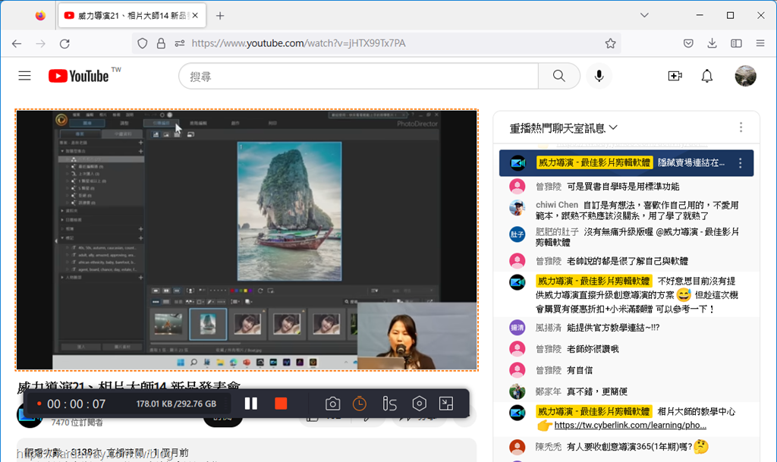
Task: Open the Firefox application menu
Action: click(x=760, y=43)
